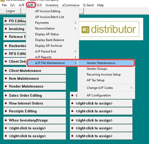Open AP Tax Setup
Image resolution: width=149 pixels, height=144 pixels.
point(106,80)
